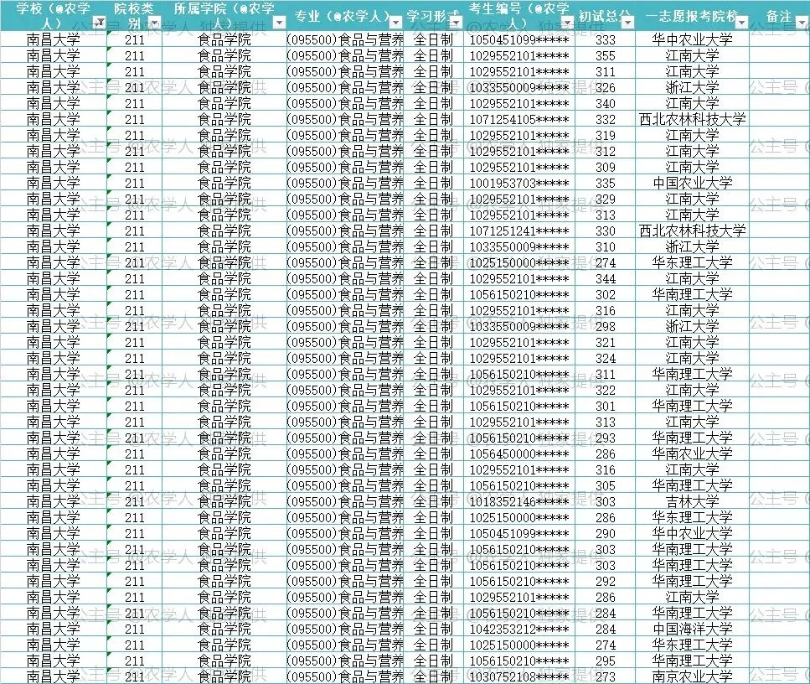810x684 pixels.
Task: Select the score cell 355
Action: pyautogui.click(x=605, y=56)
